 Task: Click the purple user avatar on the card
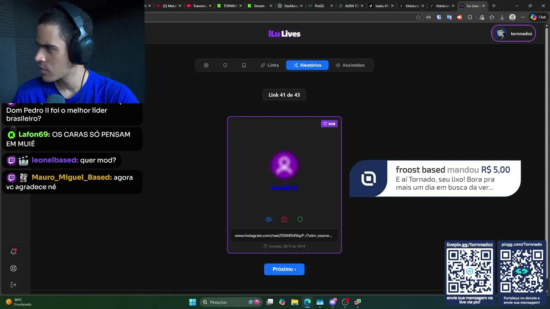284,166
